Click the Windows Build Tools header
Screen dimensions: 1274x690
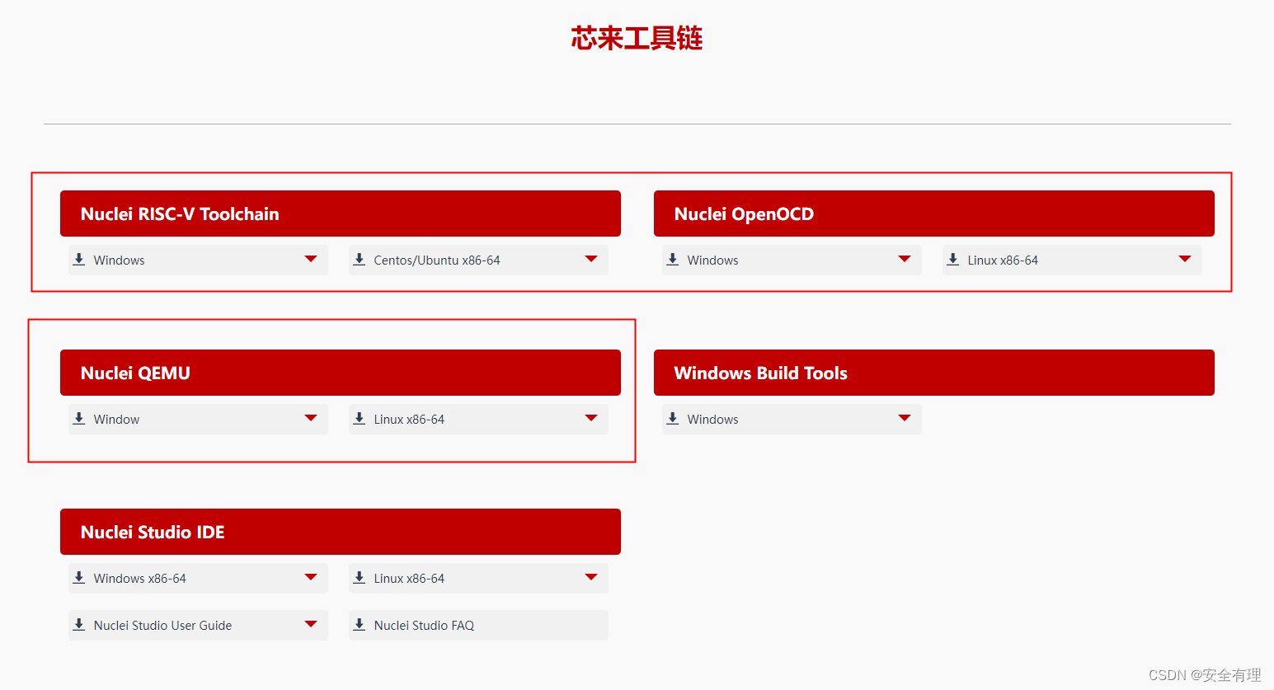point(934,373)
